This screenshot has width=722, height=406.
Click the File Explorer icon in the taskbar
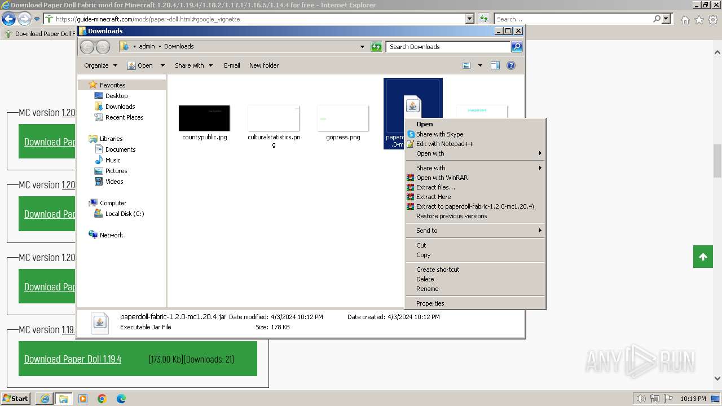[x=64, y=399]
